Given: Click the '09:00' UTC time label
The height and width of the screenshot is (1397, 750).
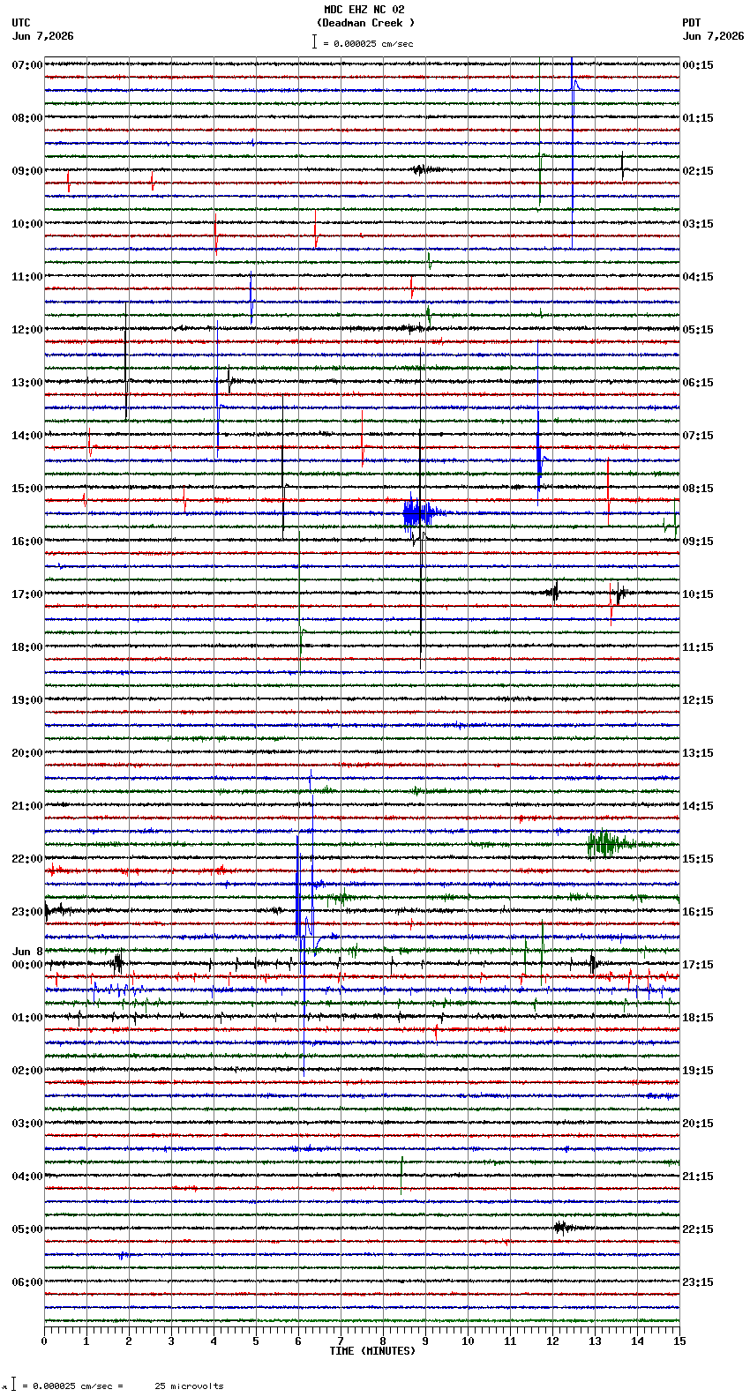Looking at the screenshot, I should click(27, 171).
